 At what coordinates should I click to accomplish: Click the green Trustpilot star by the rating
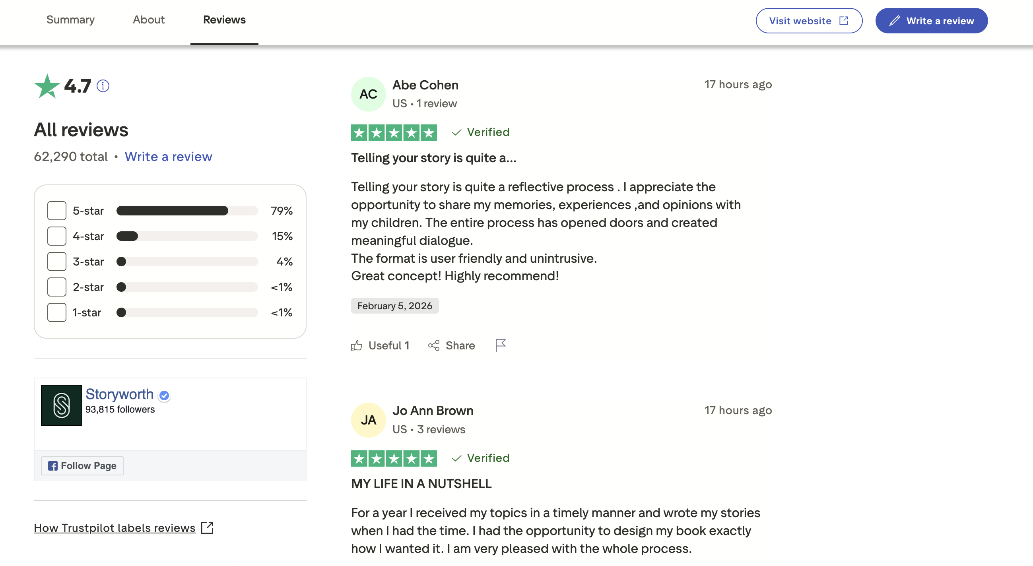coord(47,86)
